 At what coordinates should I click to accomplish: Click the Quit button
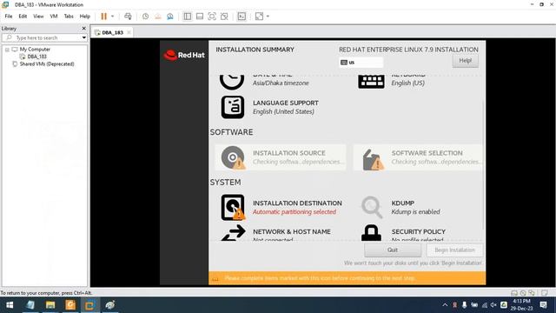393,250
